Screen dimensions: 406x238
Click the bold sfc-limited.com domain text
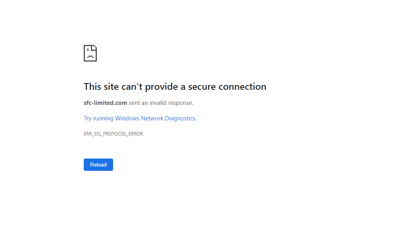coord(106,103)
